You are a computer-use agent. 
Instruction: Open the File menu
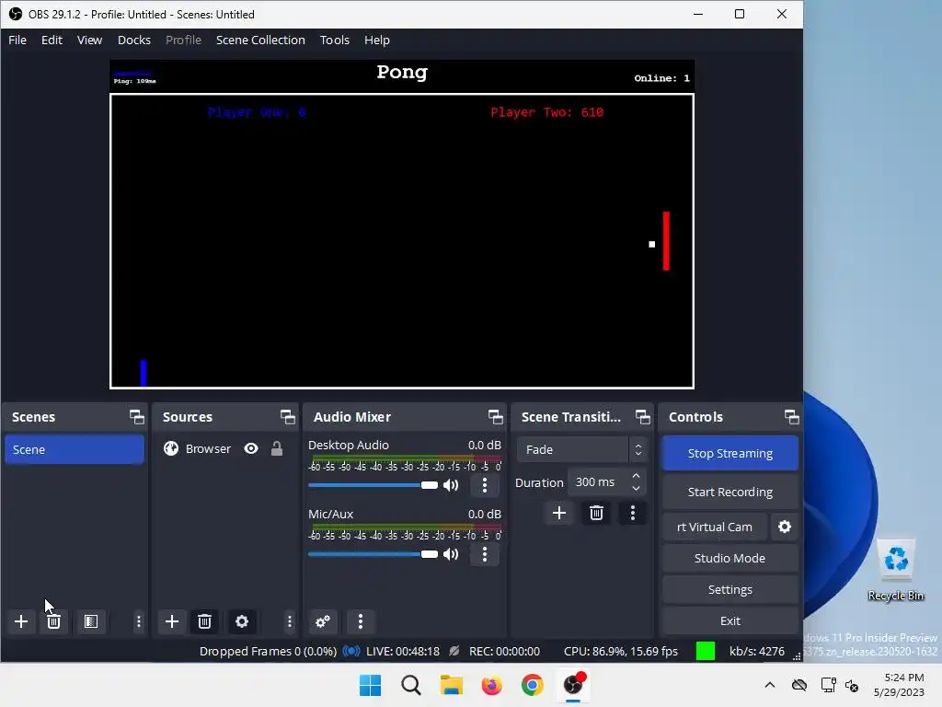pyautogui.click(x=17, y=40)
